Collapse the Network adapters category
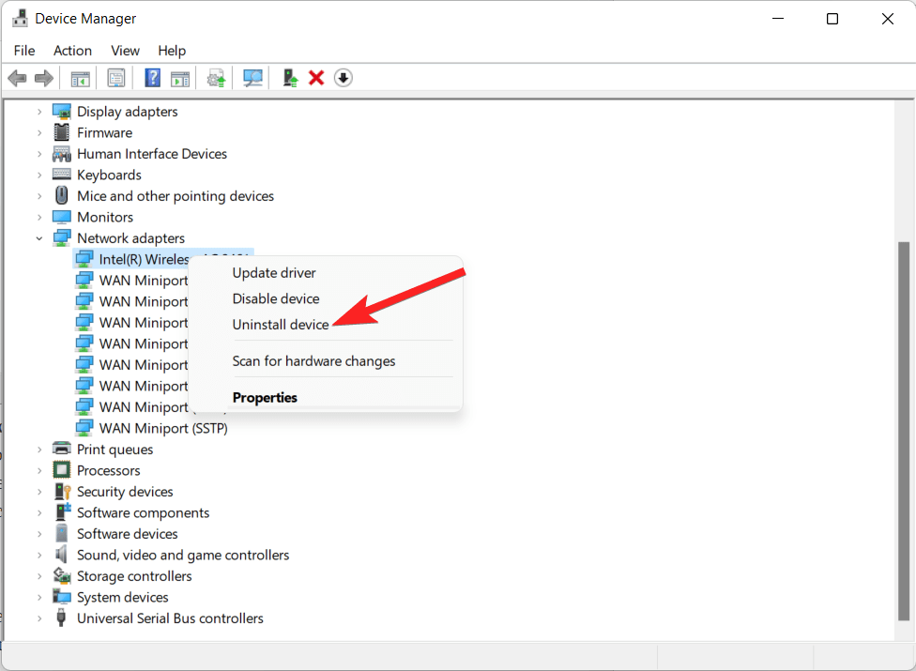Image resolution: width=916 pixels, height=671 pixels. (39, 237)
